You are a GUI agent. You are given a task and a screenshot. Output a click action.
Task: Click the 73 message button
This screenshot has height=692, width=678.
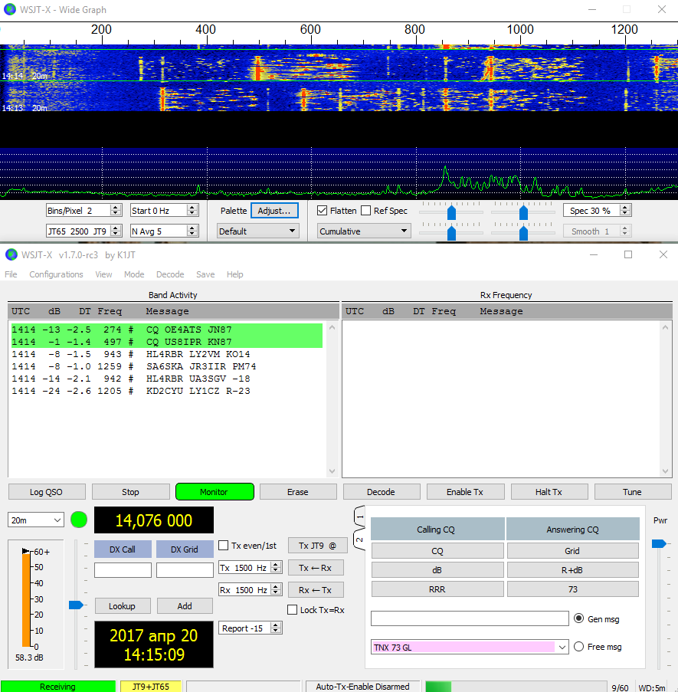click(572, 589)
